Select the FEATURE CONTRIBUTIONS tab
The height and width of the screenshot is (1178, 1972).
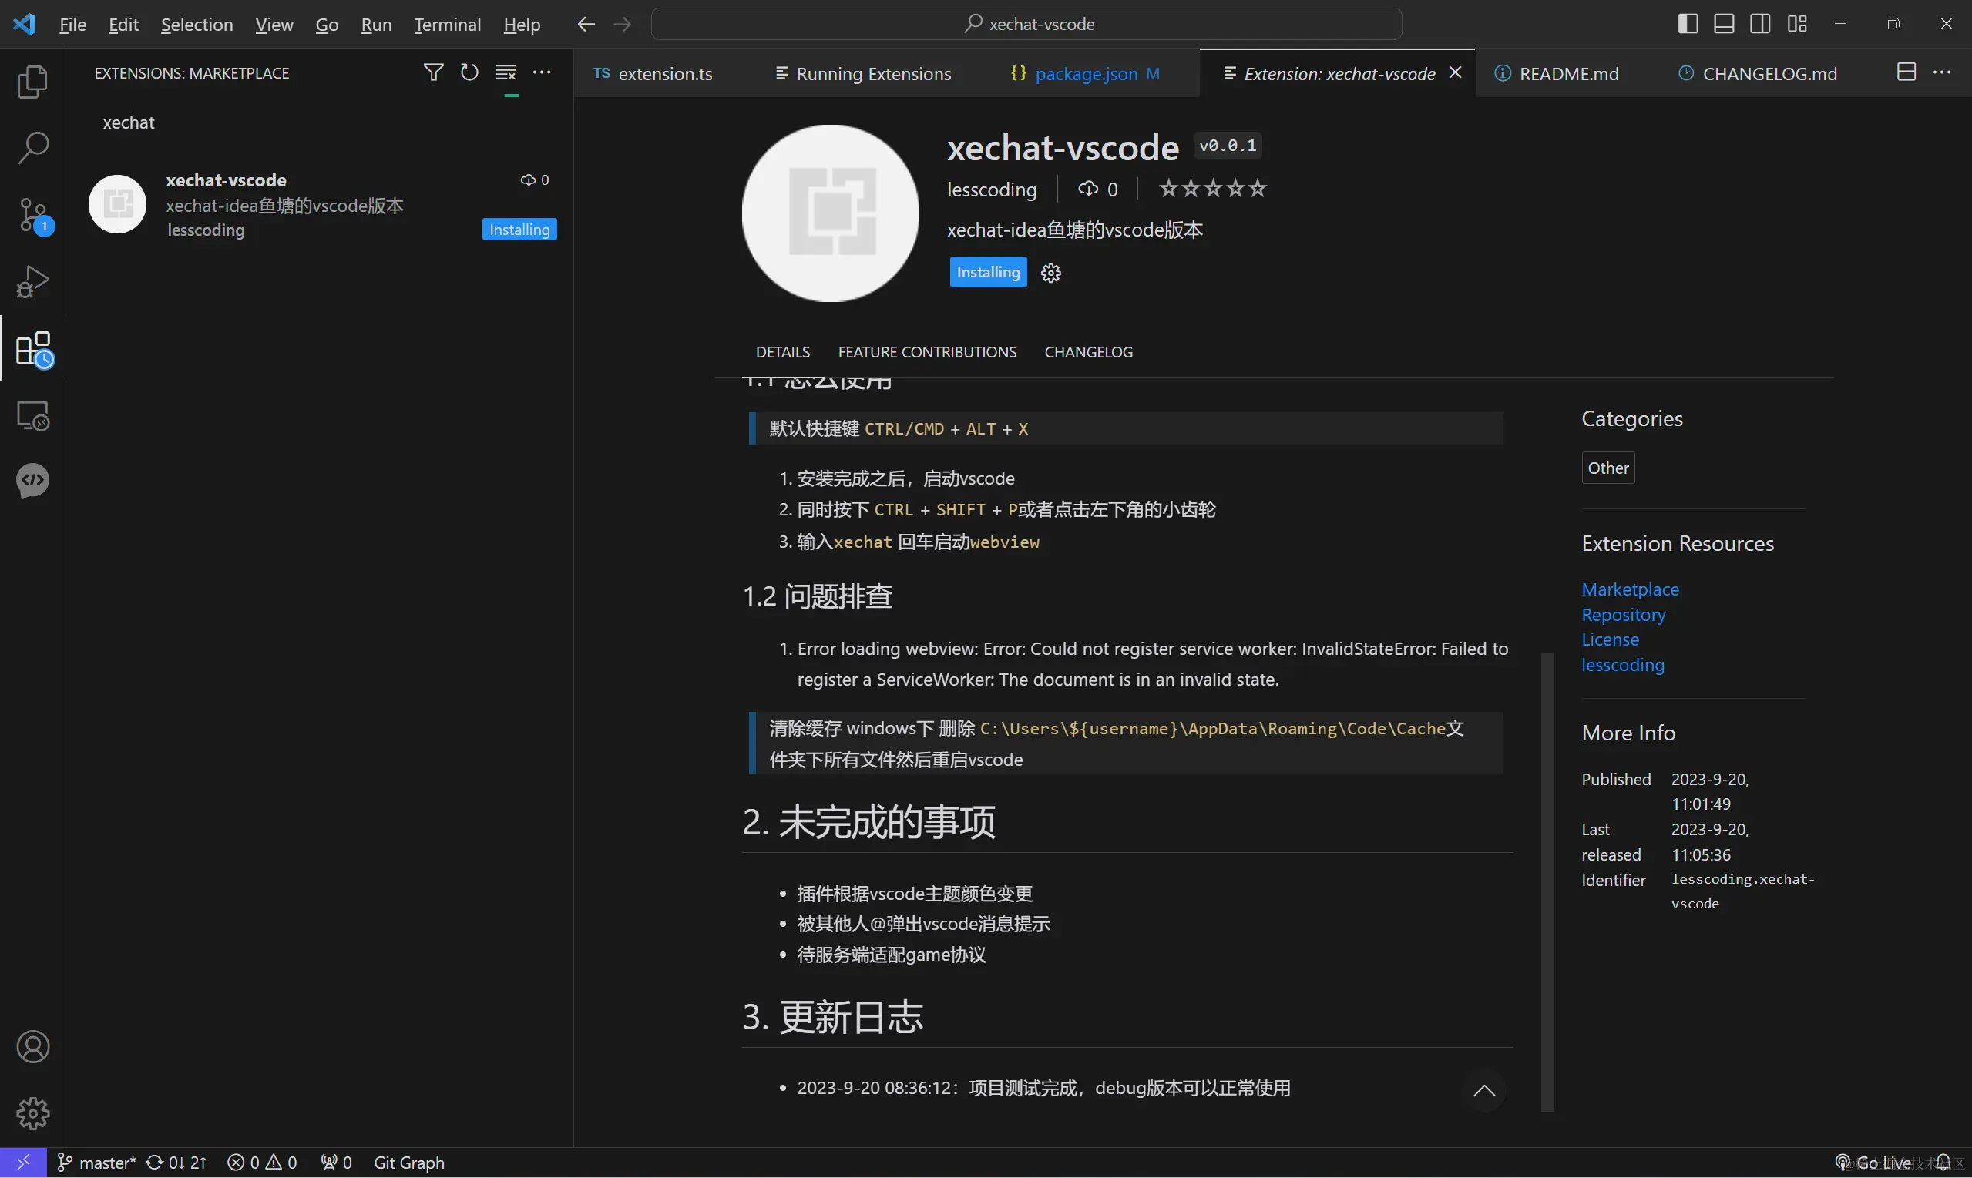[x=927, y=351]
